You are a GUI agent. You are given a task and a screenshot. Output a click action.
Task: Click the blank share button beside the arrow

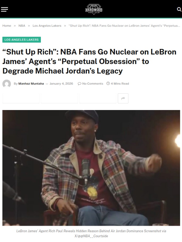point(98,98)
